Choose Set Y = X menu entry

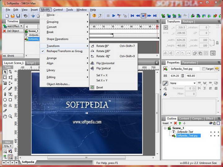tap(113, 75)
